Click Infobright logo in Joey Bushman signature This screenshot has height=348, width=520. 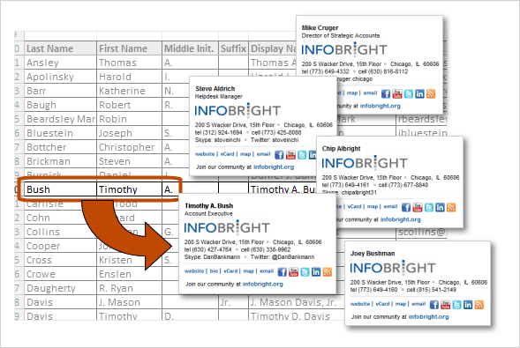393,268
